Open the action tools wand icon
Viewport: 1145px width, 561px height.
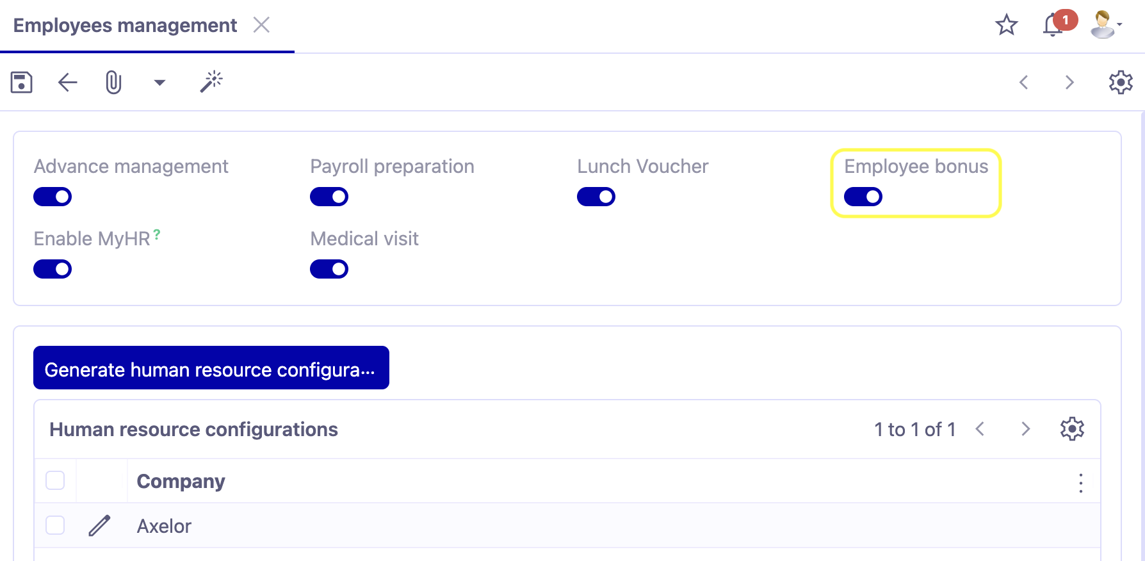pyautogui.click(x=211, y=82)
